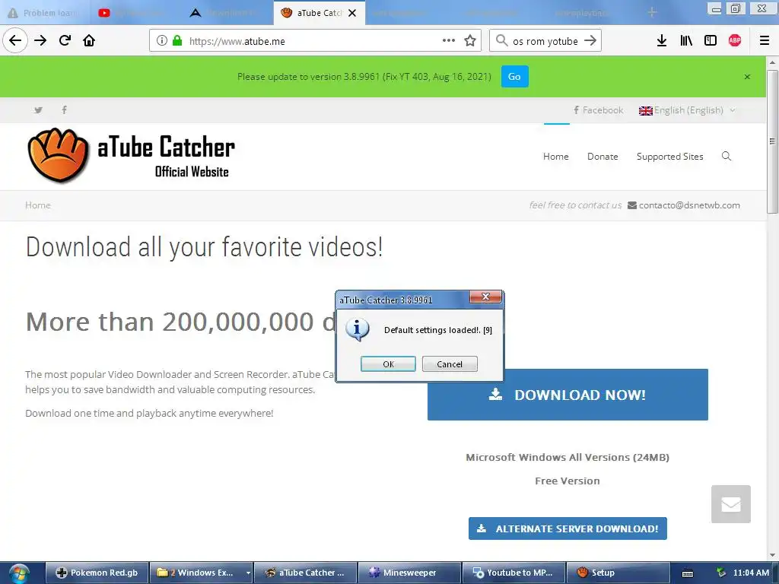Click the contacto@dsnetwb.com email link
Viewport: 779px width, 584px height.
tap(689, 205)
